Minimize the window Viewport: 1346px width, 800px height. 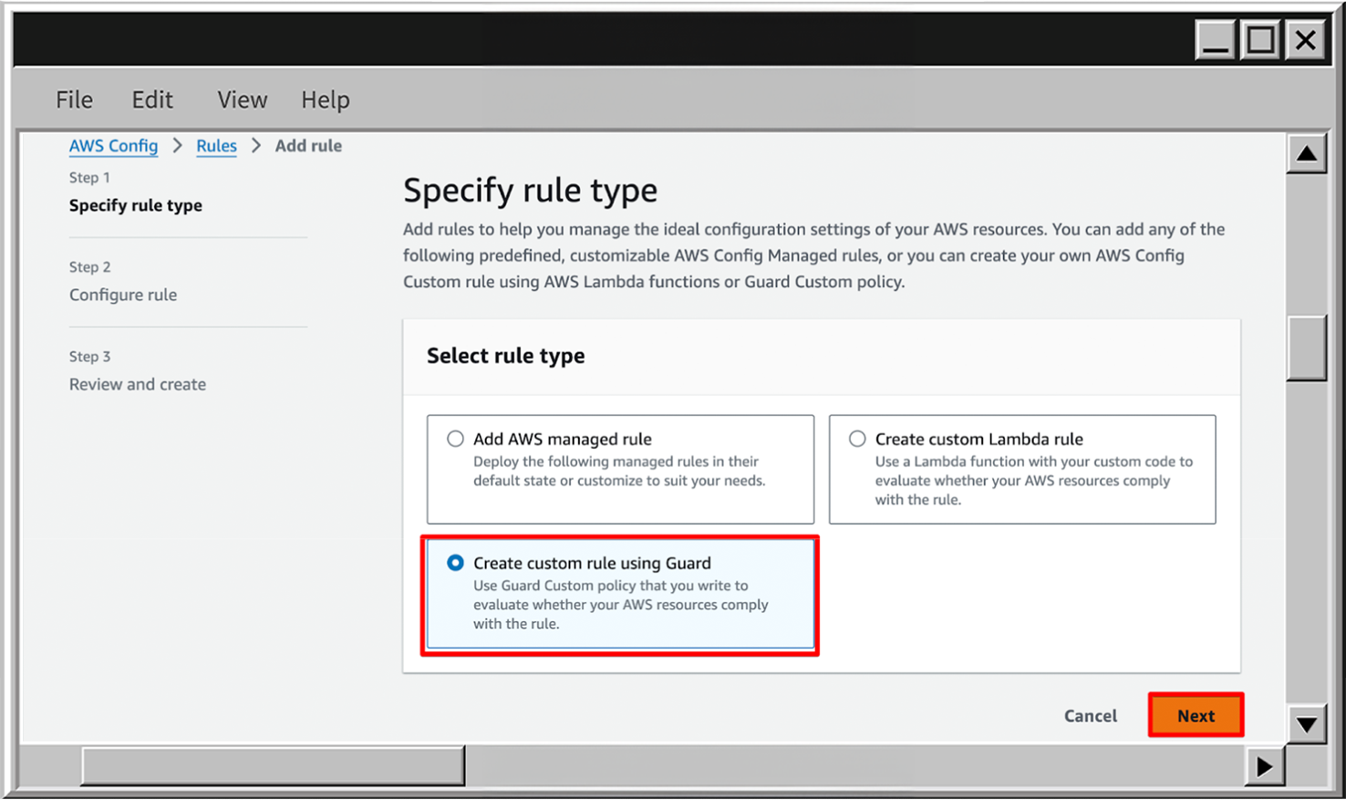1216,40
